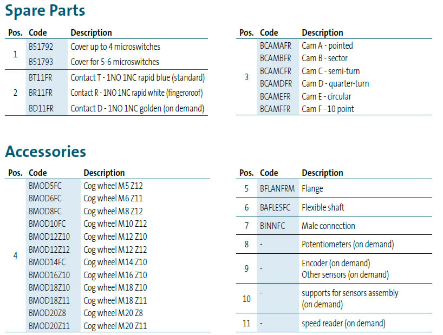443x335 pixels.
Task: Select the 'Potentiometers (on demand)' entry
Action: point(347,244)
